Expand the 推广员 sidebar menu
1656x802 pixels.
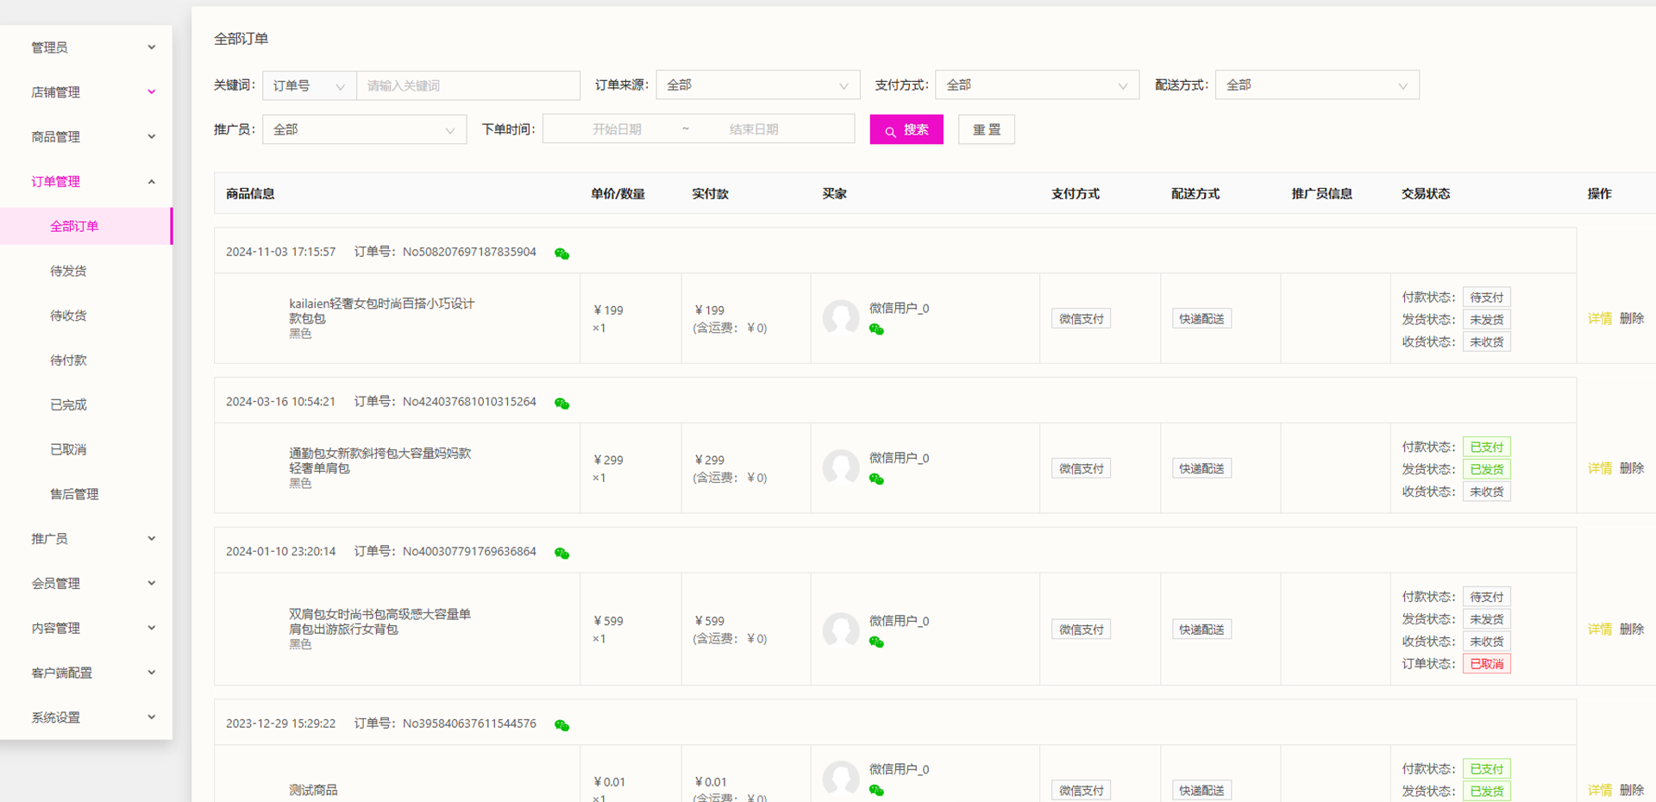point(86,538)
